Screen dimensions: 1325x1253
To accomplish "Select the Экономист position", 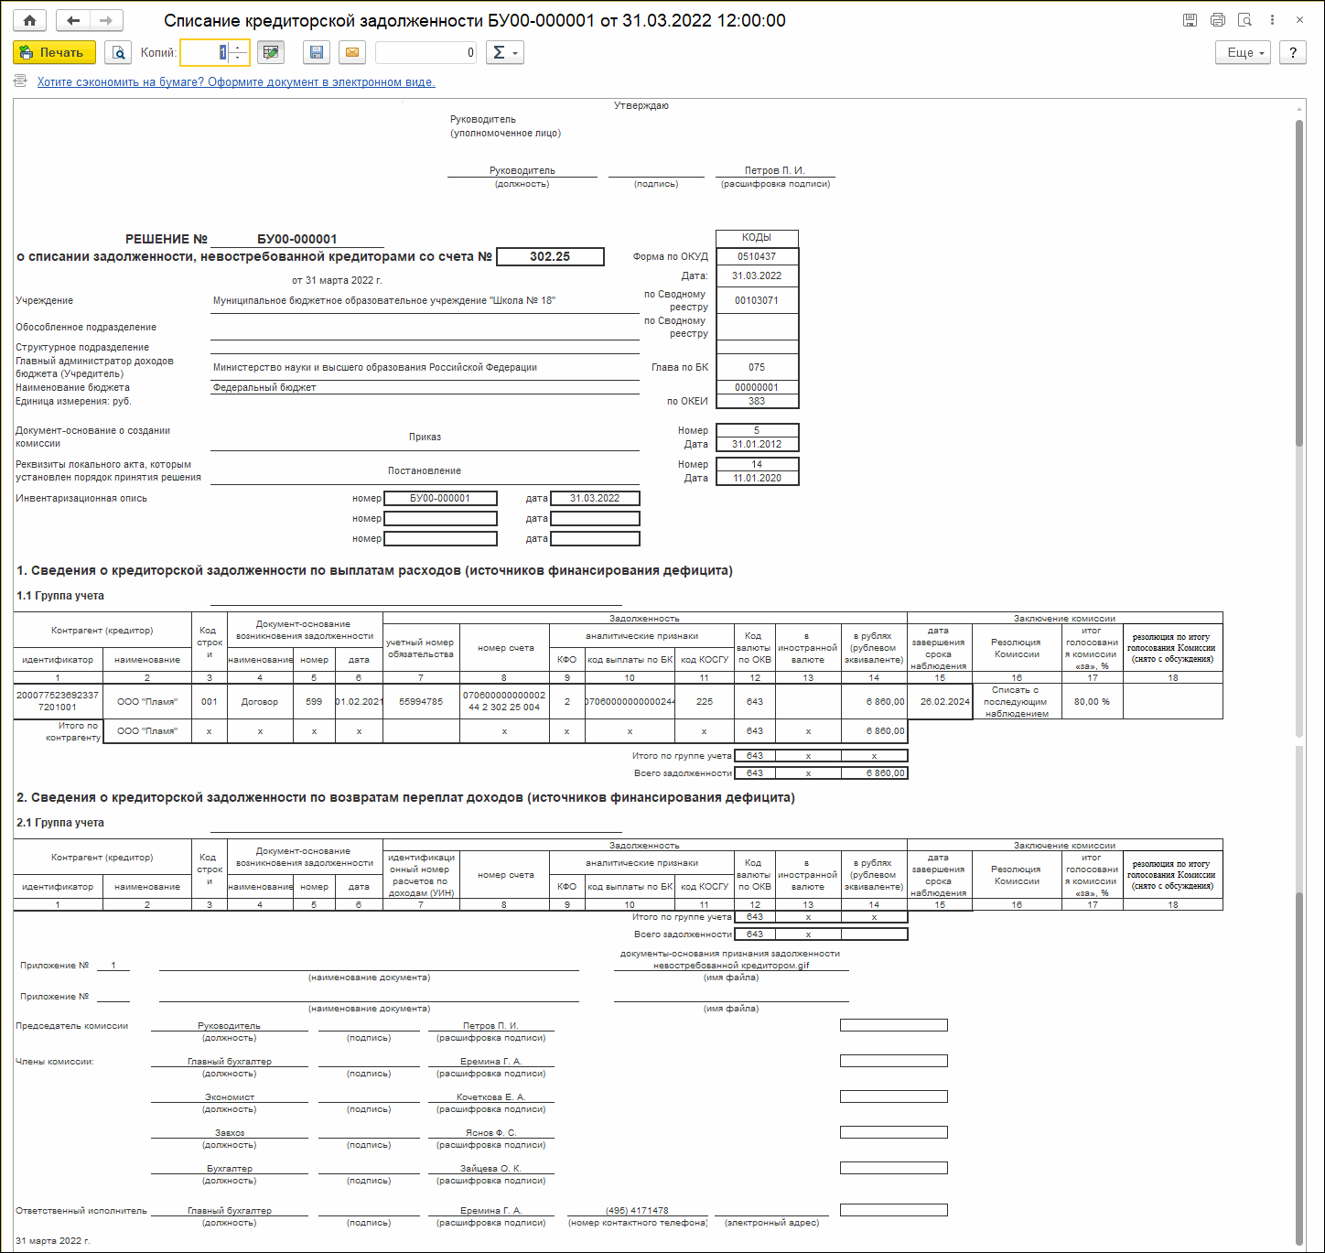I will pos(230,1097).
